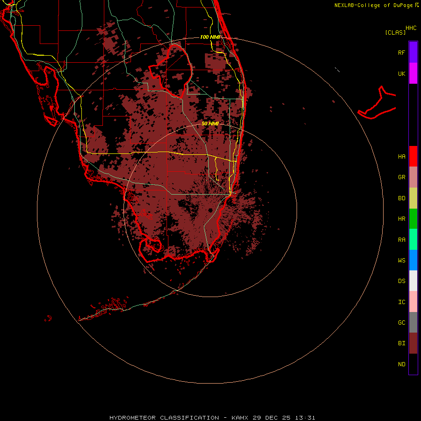Click the UK legend label

401,73
